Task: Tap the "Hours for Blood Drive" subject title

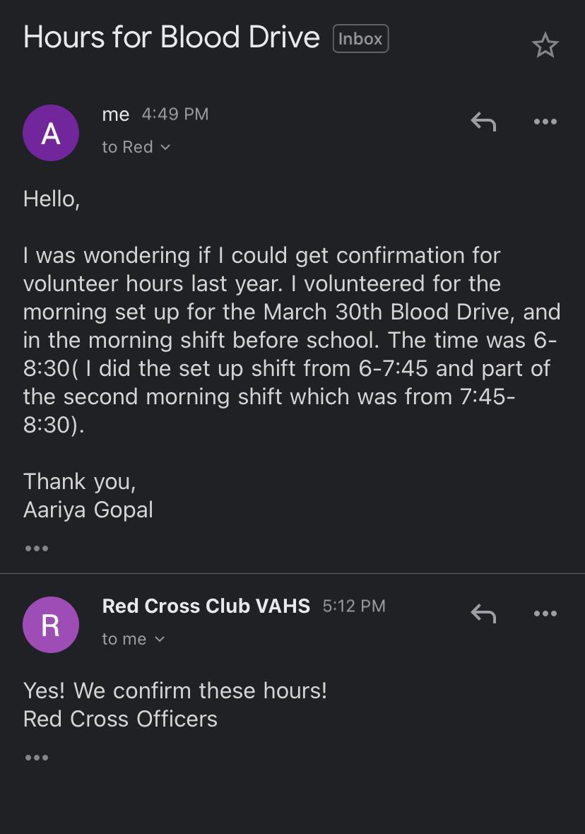Action: (172, 37)
